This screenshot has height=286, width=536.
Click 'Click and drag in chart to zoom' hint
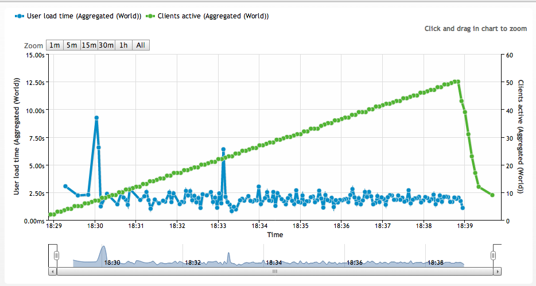pos(476,29)
